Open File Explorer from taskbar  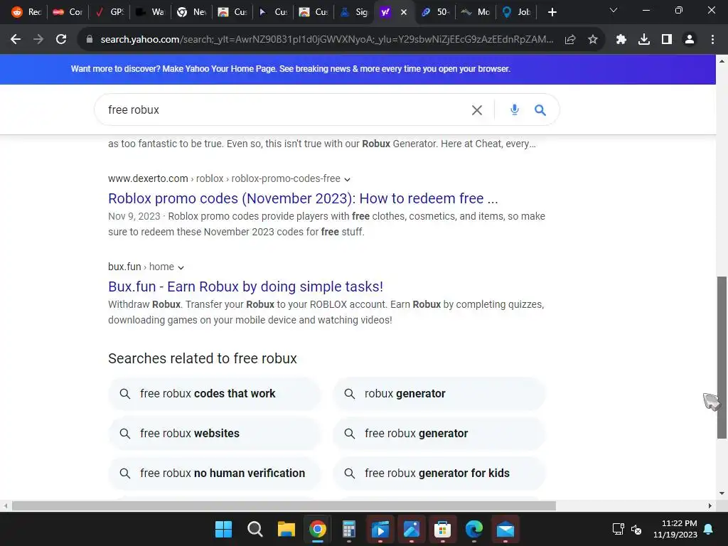287,529
